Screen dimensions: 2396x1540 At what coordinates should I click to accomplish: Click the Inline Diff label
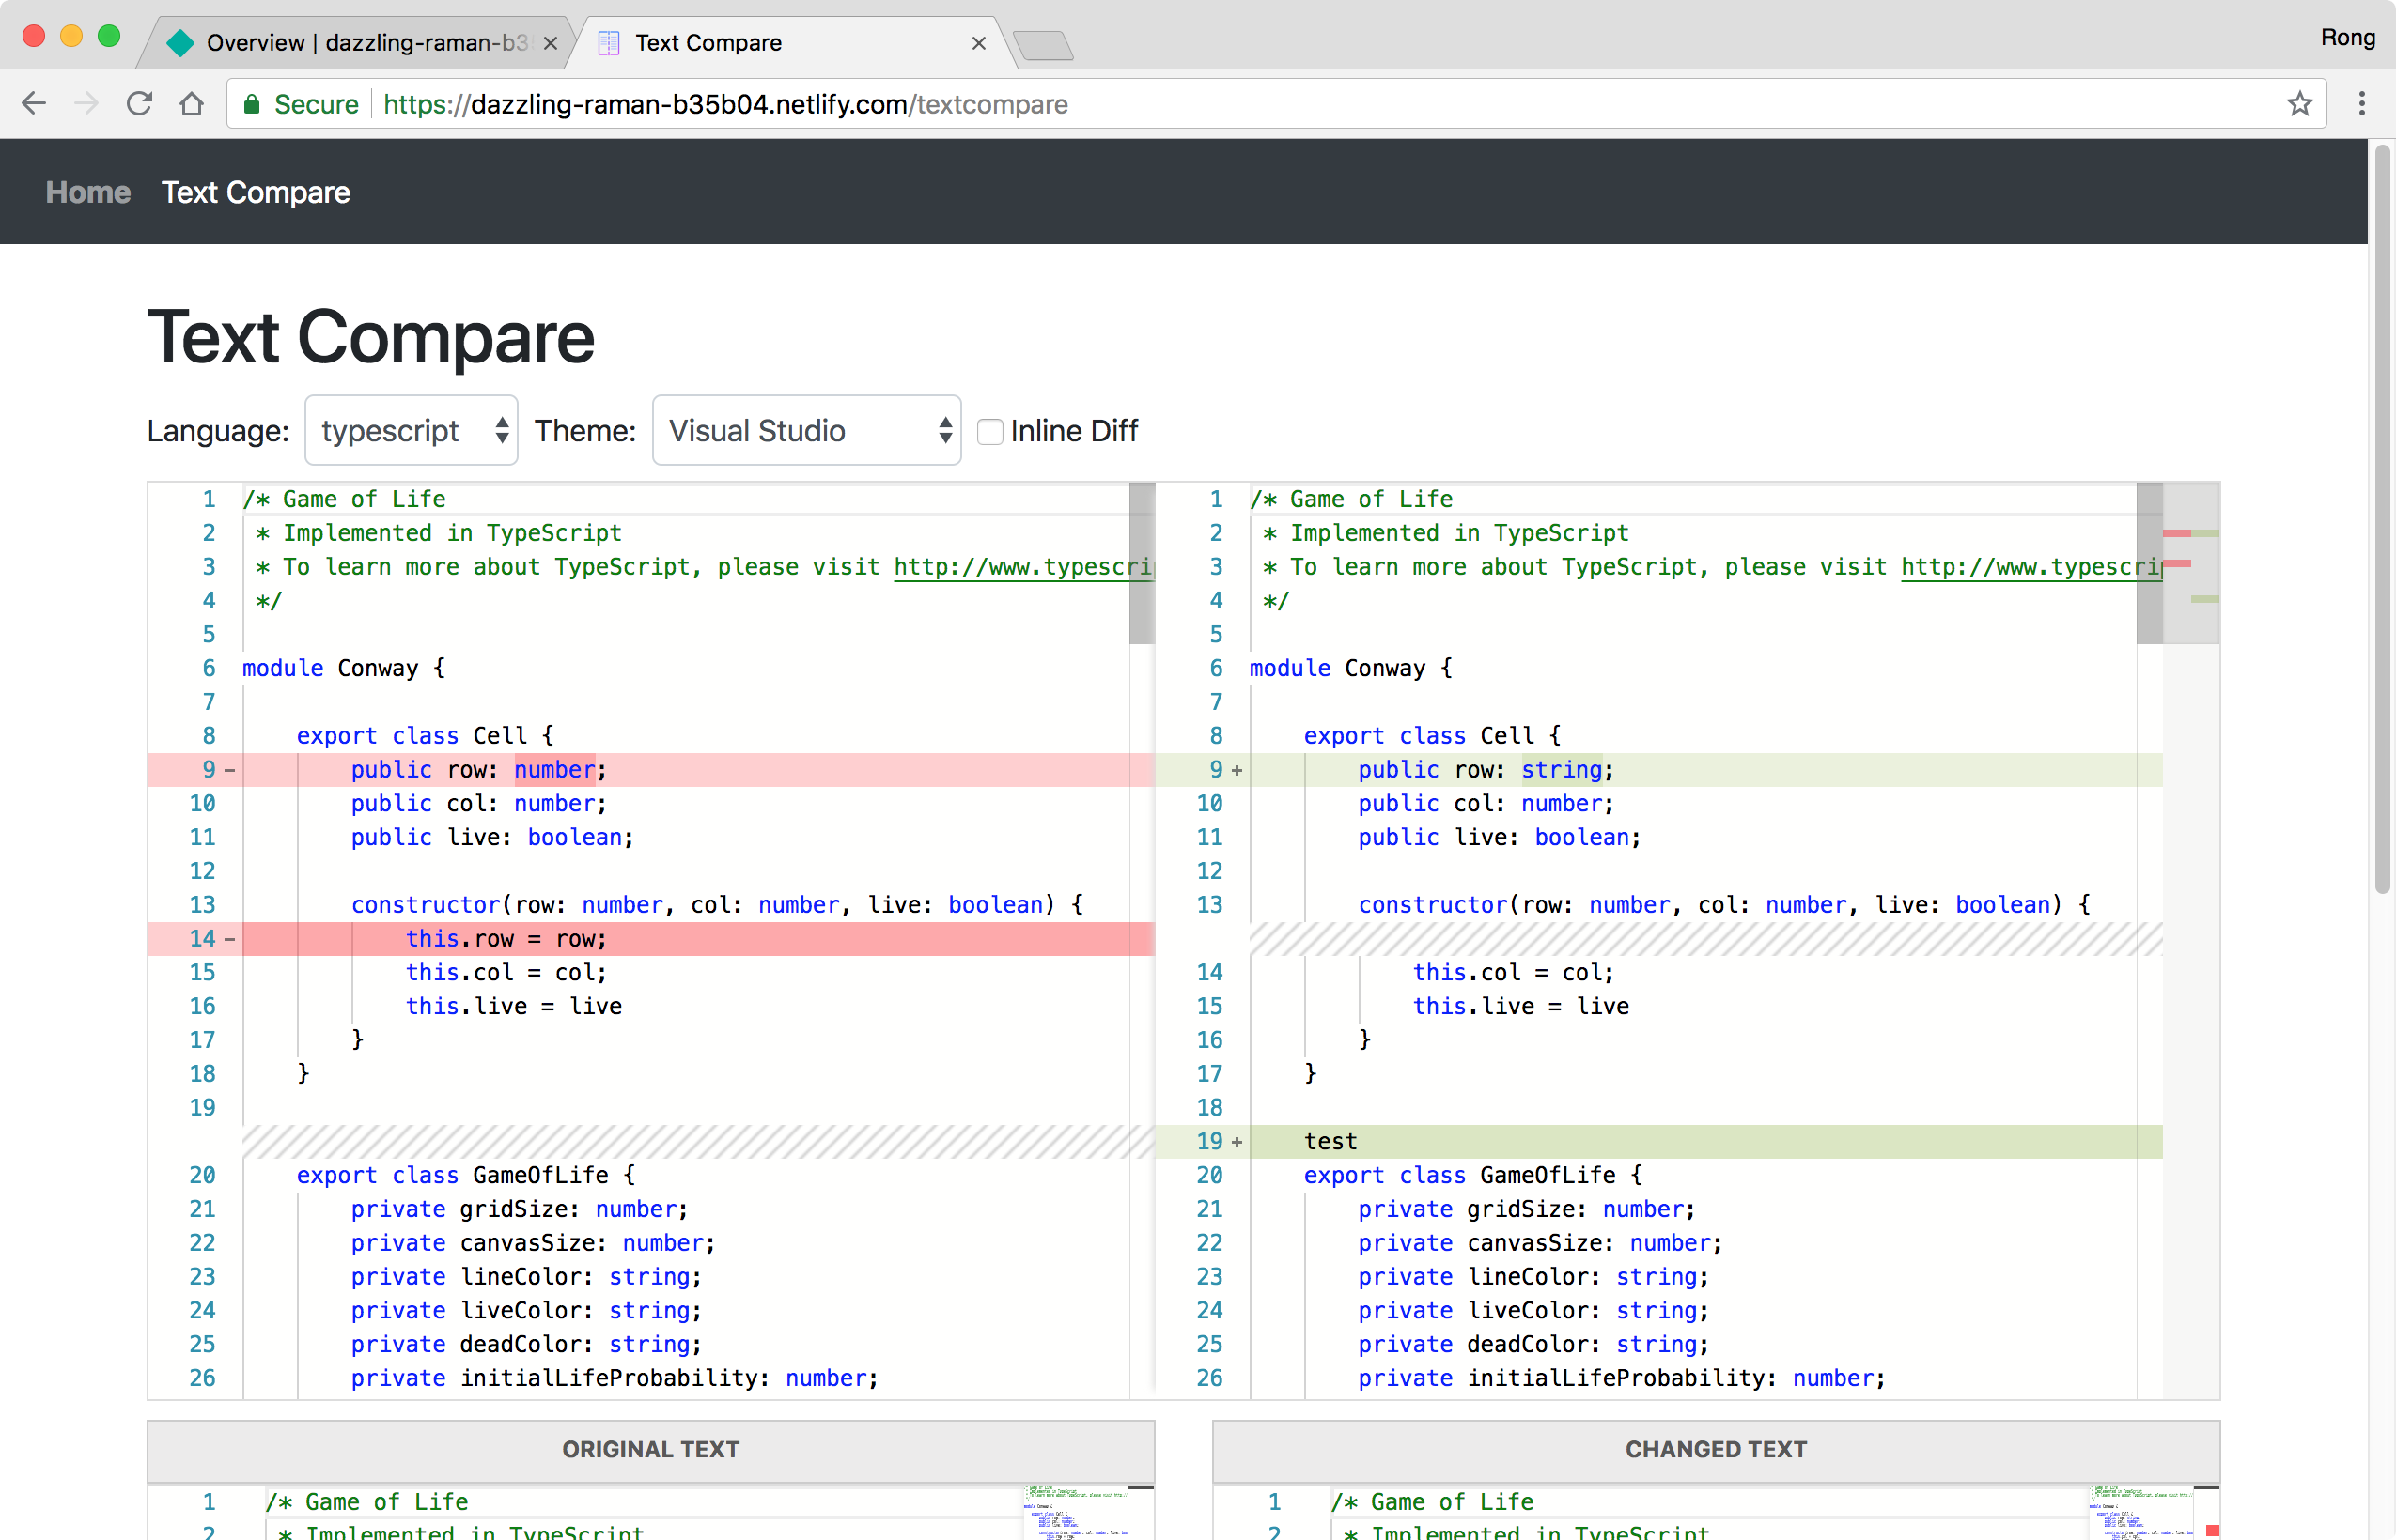(x=1073, y=431)
